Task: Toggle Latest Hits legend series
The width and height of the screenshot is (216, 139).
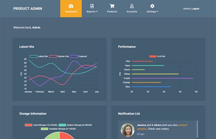Action: tap(39, 56)
